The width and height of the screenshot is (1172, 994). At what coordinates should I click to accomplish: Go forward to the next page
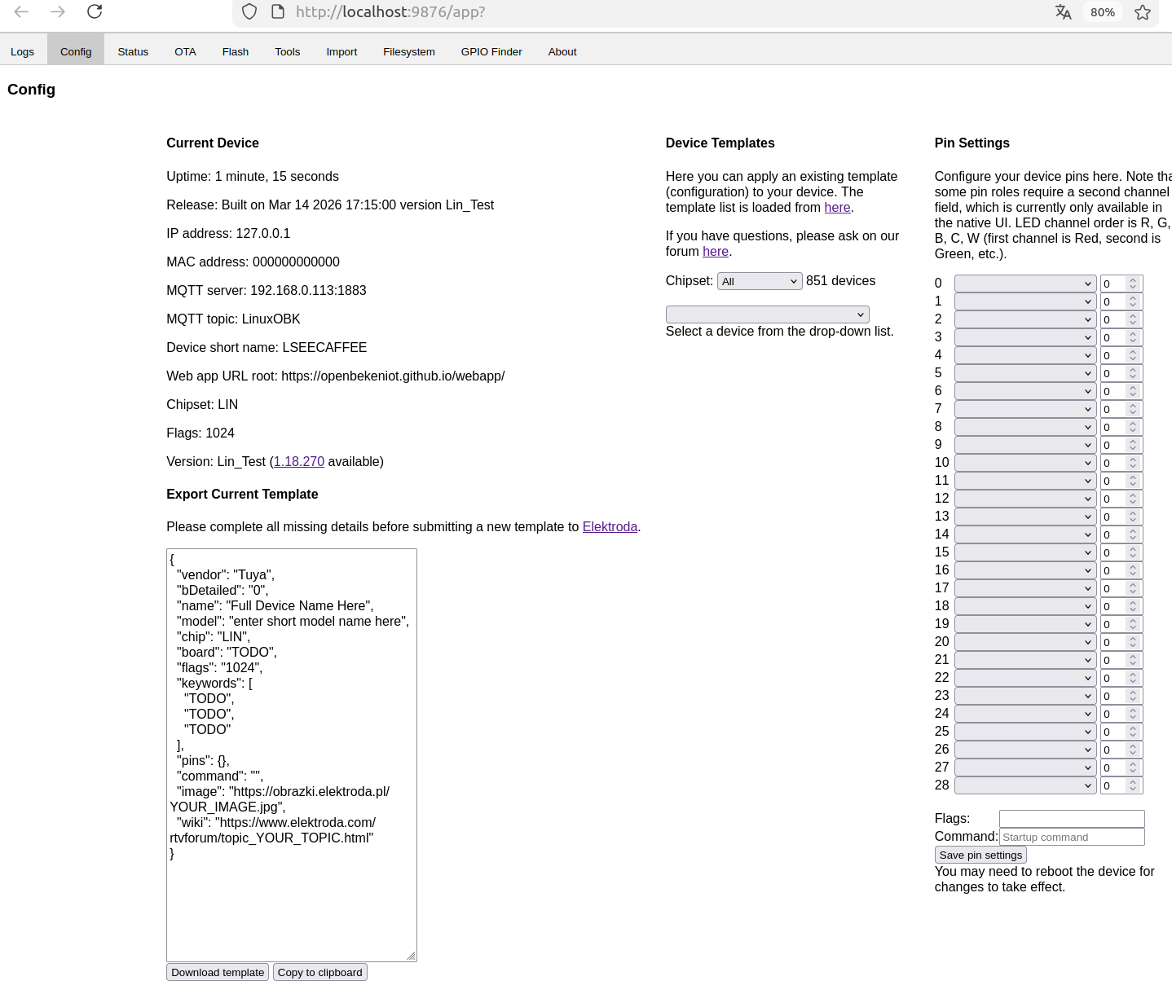(x=58, y=11)
